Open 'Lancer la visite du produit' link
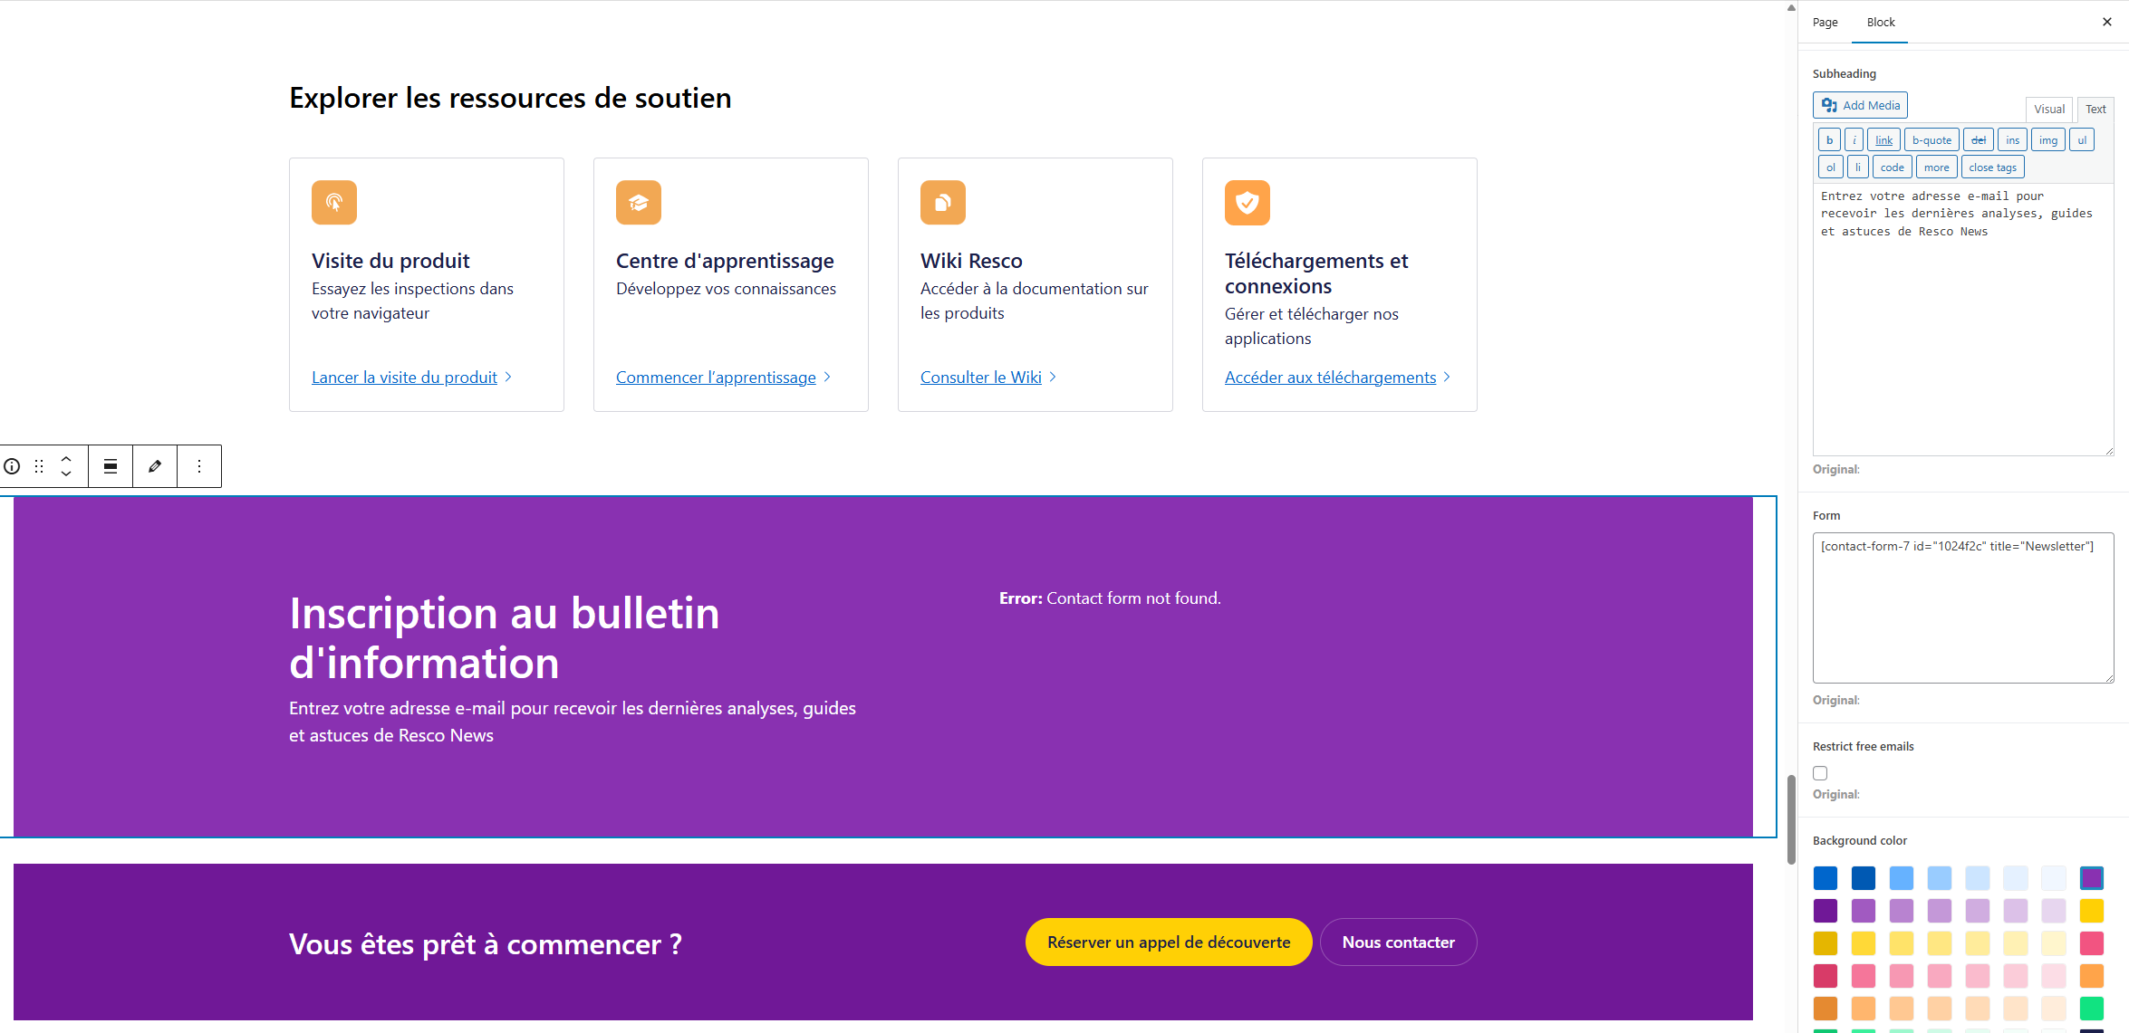 (404, 378)
